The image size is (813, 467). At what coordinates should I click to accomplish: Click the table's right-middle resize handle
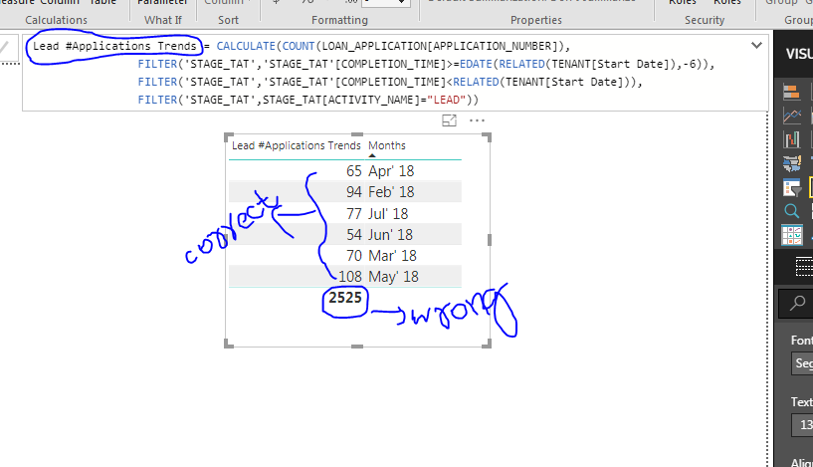coord(490,240)
